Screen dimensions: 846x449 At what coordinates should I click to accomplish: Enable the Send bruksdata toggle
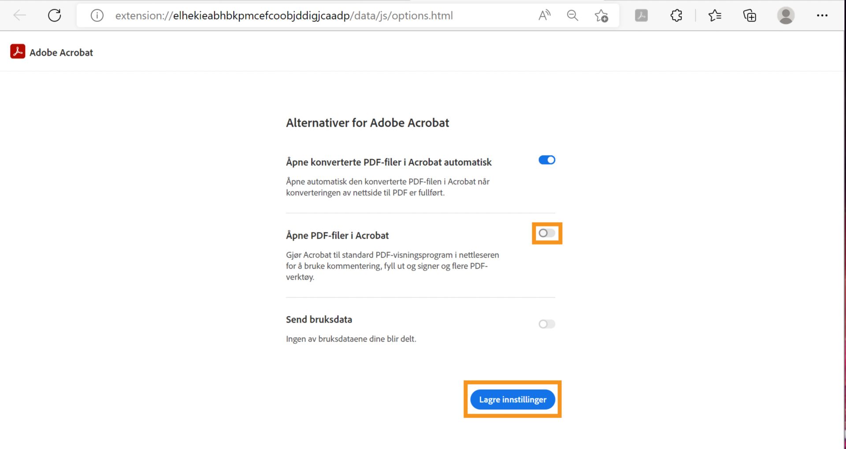(x=546, y=324)
